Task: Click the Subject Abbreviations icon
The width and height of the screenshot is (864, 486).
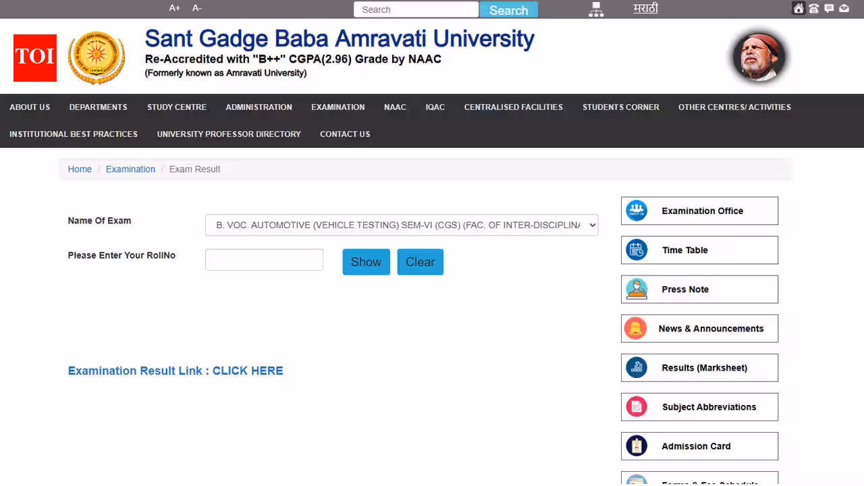Action: pos(637,406)
